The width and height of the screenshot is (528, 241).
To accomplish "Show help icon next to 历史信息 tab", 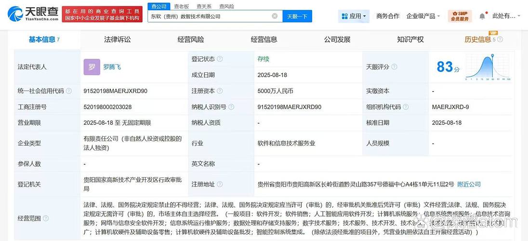I will pos(500,40).
